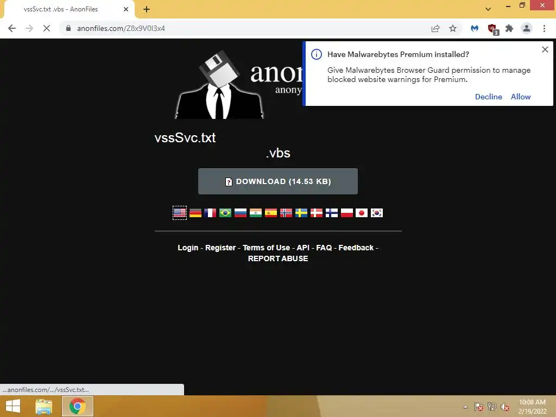Image resolution: width=556 pixels, height=417 pixels.
Task: Open the FAQ link
Action: click(324, 248)
